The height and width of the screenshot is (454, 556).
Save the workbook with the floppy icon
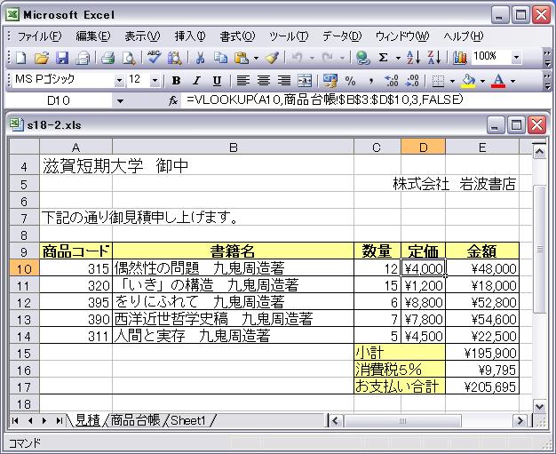61,58
